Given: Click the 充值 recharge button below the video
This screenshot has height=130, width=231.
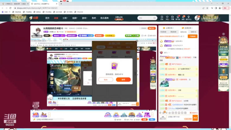Looking at the screenshot, I should [x=144, y=120].
